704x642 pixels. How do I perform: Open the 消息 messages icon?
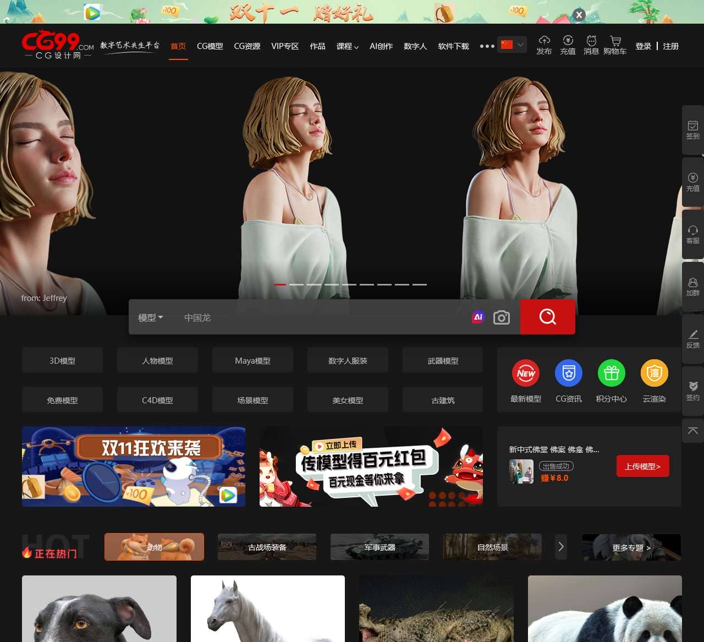[x=591, y=41]
